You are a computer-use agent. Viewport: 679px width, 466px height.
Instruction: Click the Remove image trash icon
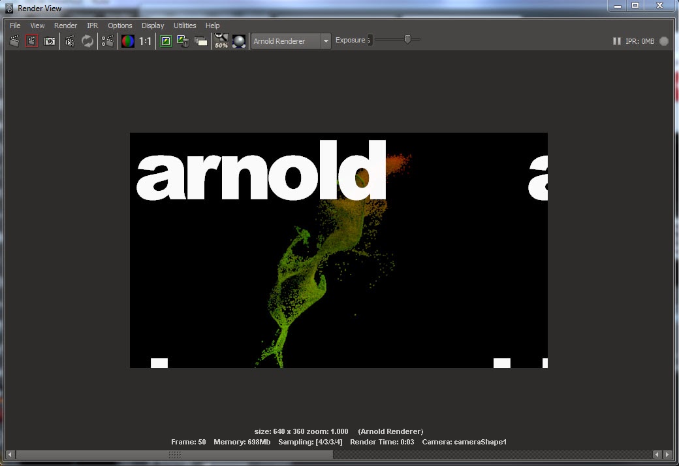[x=183, y=41]
